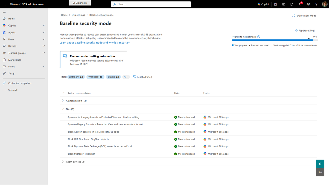Click the Devices icon in sidebar

point(4,46)
